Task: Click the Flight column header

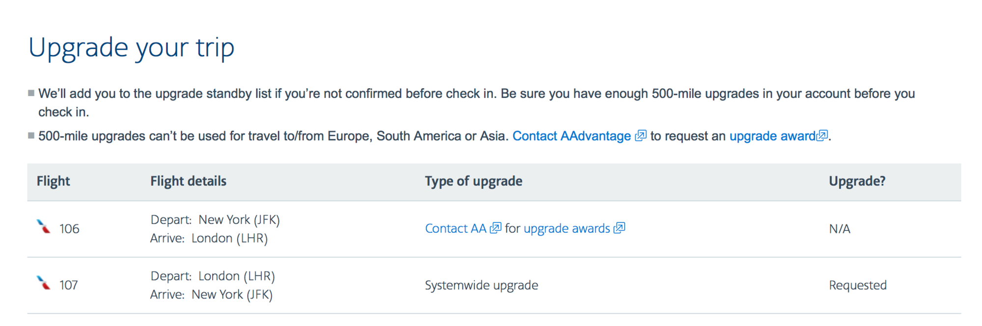Action: coord(54,181)
